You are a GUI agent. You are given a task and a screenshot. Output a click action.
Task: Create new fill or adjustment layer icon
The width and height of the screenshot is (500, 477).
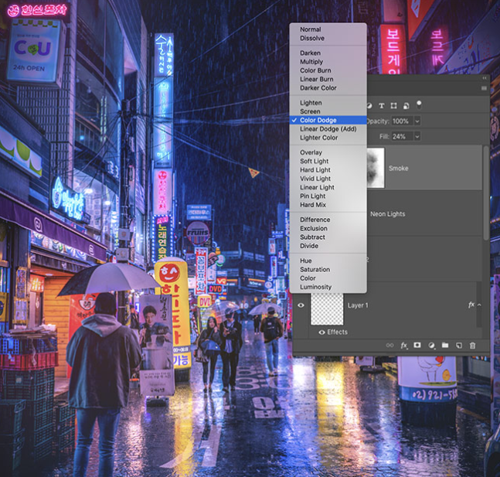[x=431, y=346]
